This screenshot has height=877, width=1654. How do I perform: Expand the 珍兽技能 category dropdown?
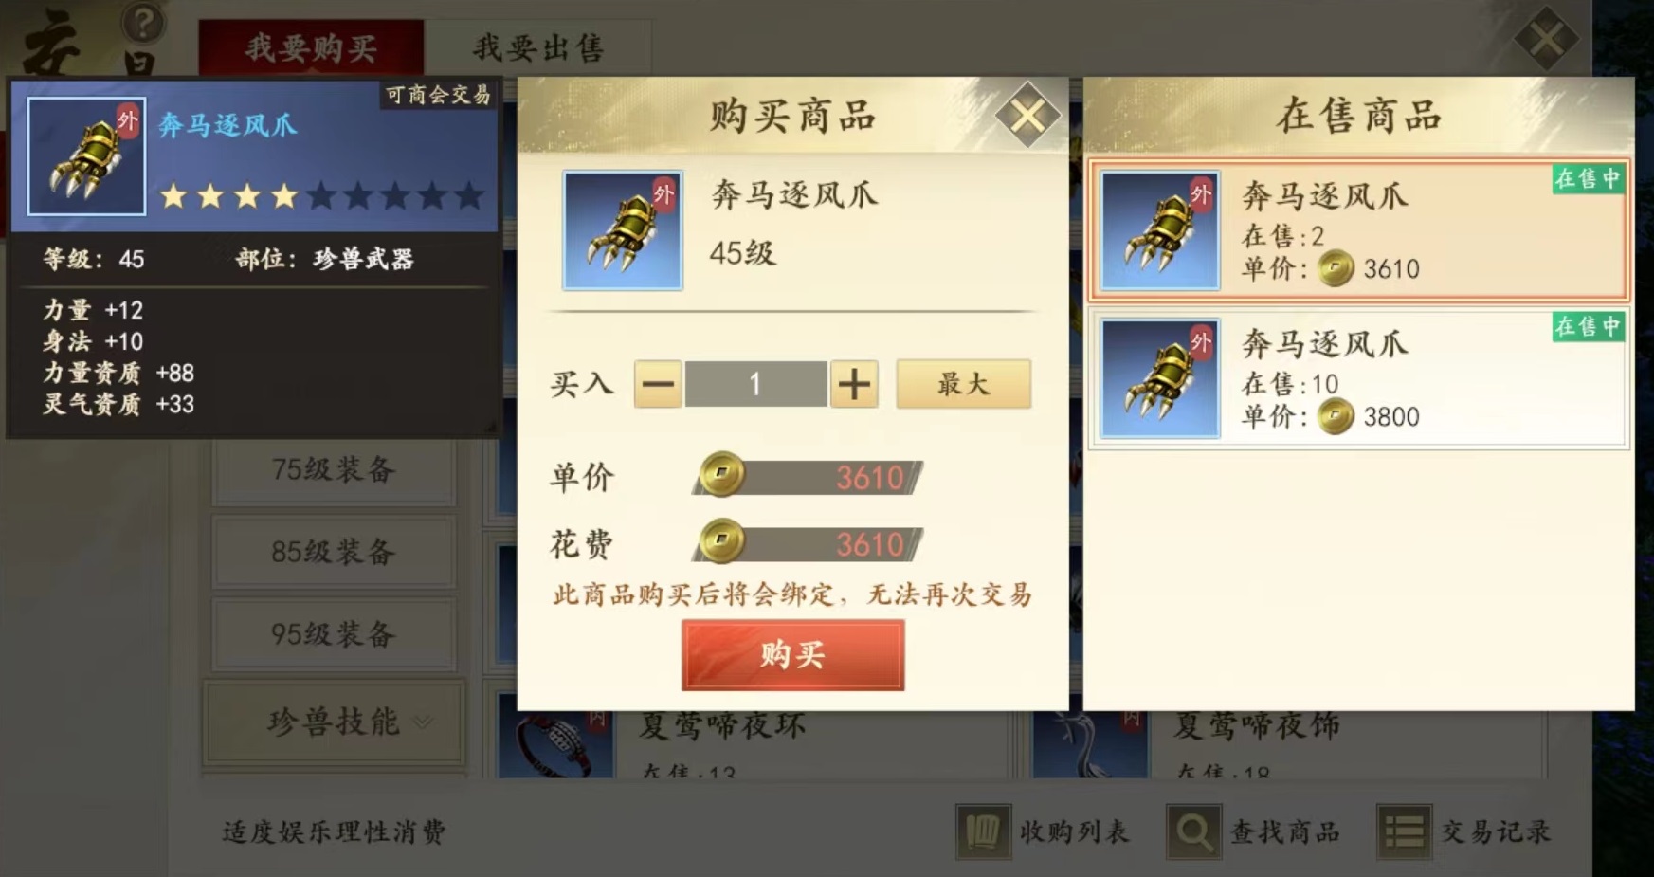point(334,722)
